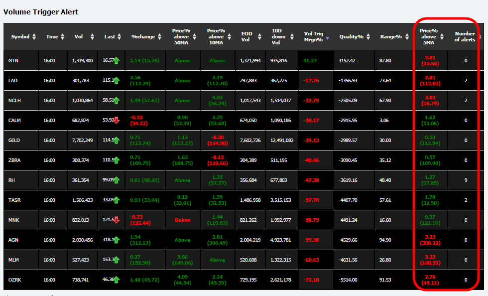The height and width of the screenshot is (296, 488).
Task: Click green up arrow in MLM row
Action: tap(117, 260)
